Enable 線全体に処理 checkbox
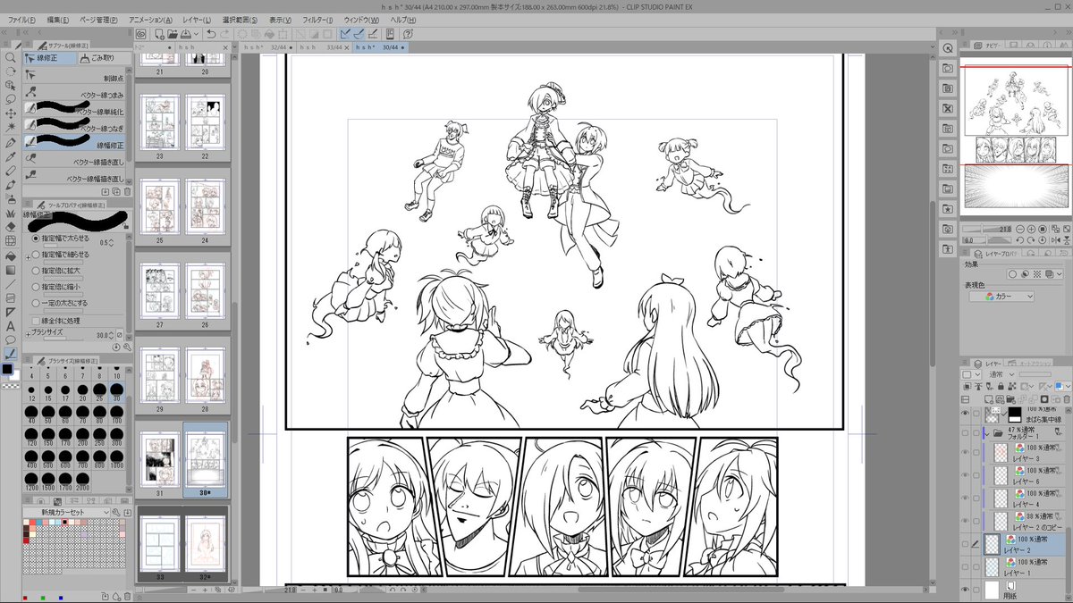This screenshot has width=1073, height=603. click(36, 320)
